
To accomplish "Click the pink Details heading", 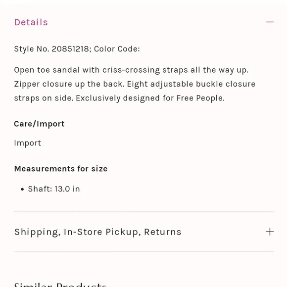I will [x=31, y=22].
